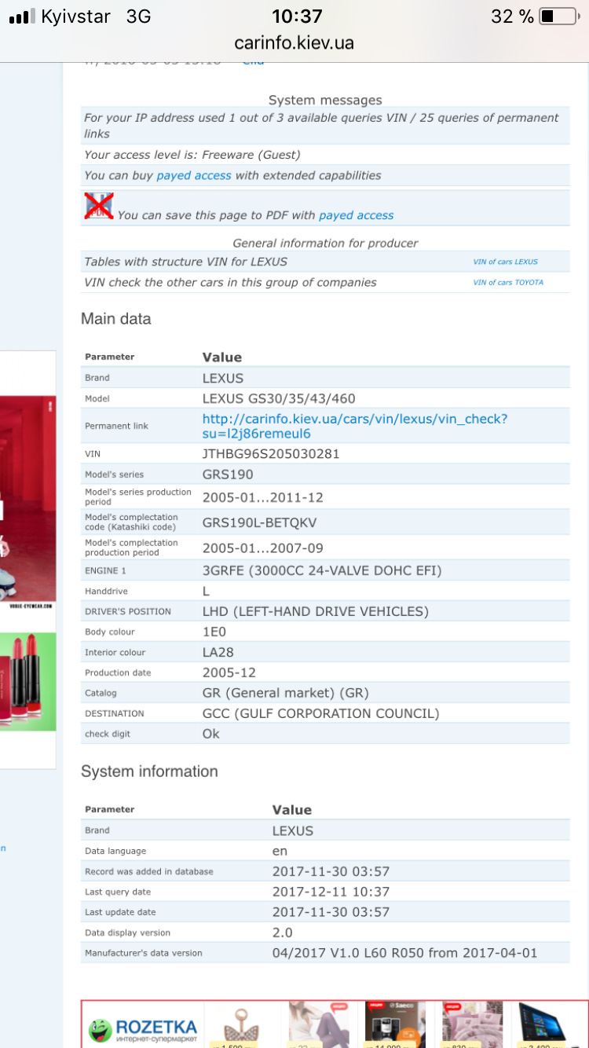The image size is (589, 1048).
Task: Tap the 'System messages' heading
Action: coord(325,100)
